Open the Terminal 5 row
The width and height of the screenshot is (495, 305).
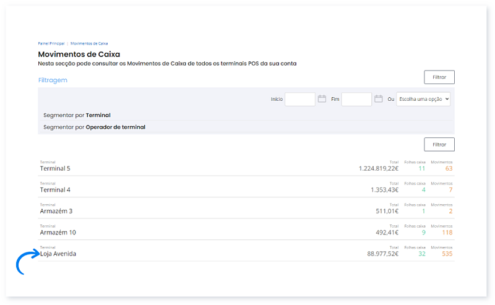coord(55,168)
